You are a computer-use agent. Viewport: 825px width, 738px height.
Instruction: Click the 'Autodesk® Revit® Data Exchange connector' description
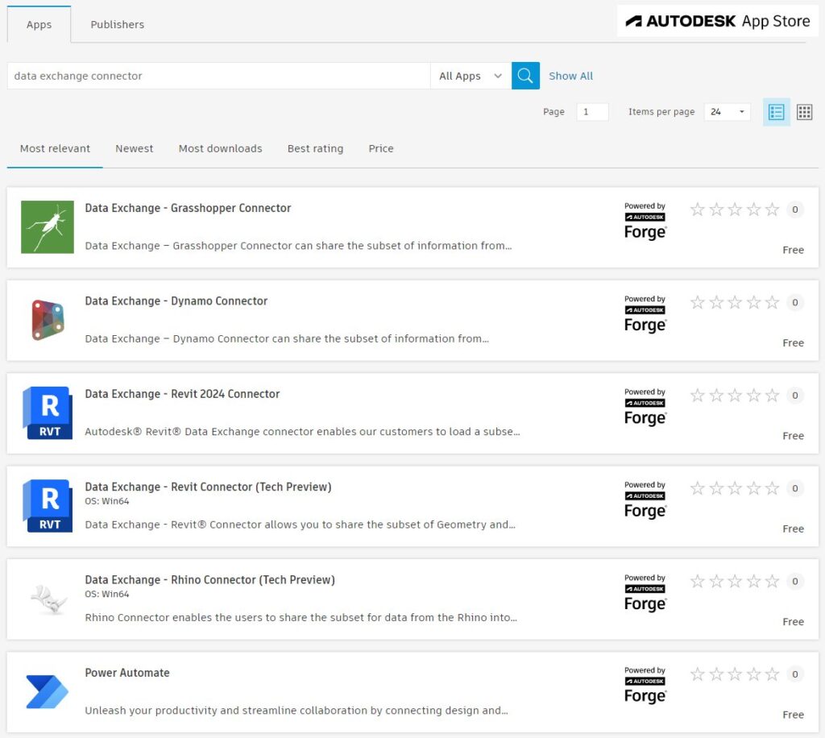tap(302, 432)
